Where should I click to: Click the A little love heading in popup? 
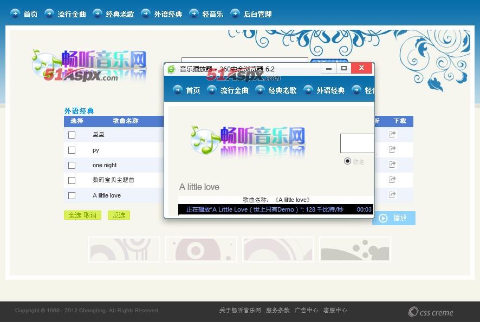pyautogui.click(x=199, y=187)
